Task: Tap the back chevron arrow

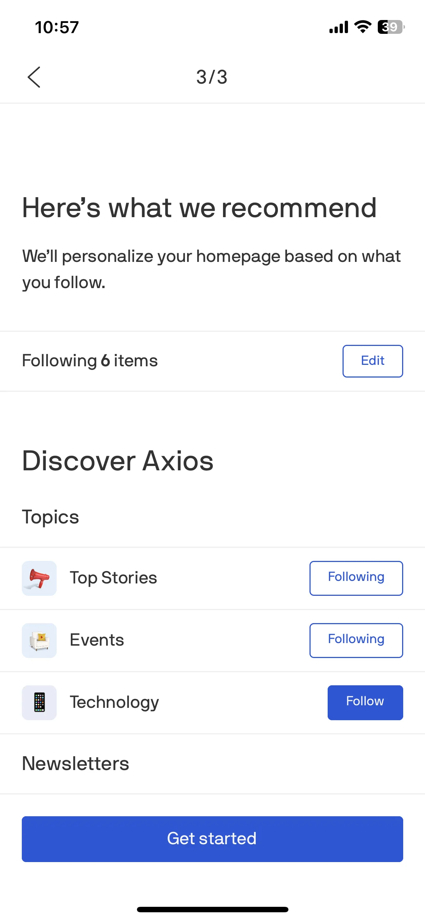Action: 34,77
